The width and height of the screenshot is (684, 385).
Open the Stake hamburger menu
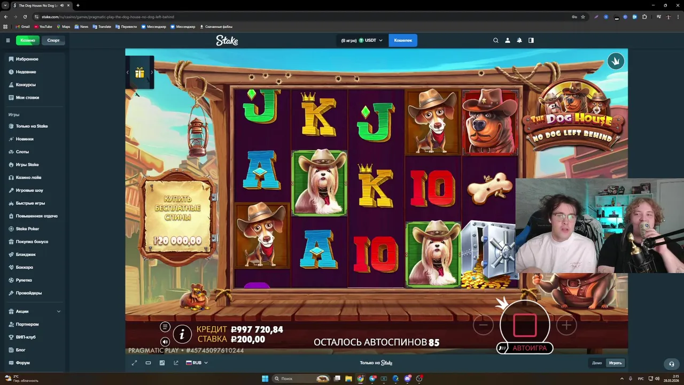[8, 40]
